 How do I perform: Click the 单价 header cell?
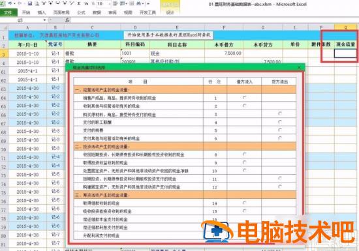(x=295, y=44)
